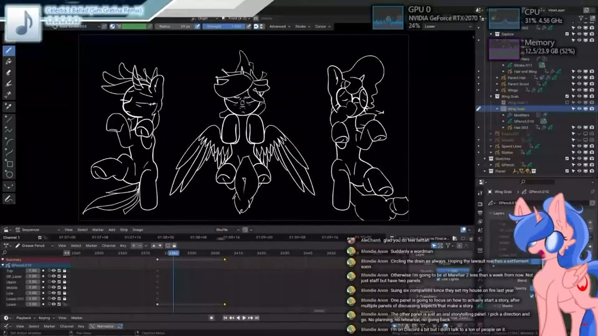Image resolution: width=598 pixels, height=336 pixels.
Task: Click the add layer plus button in dope sheet
Action: [x=134, y=245]
